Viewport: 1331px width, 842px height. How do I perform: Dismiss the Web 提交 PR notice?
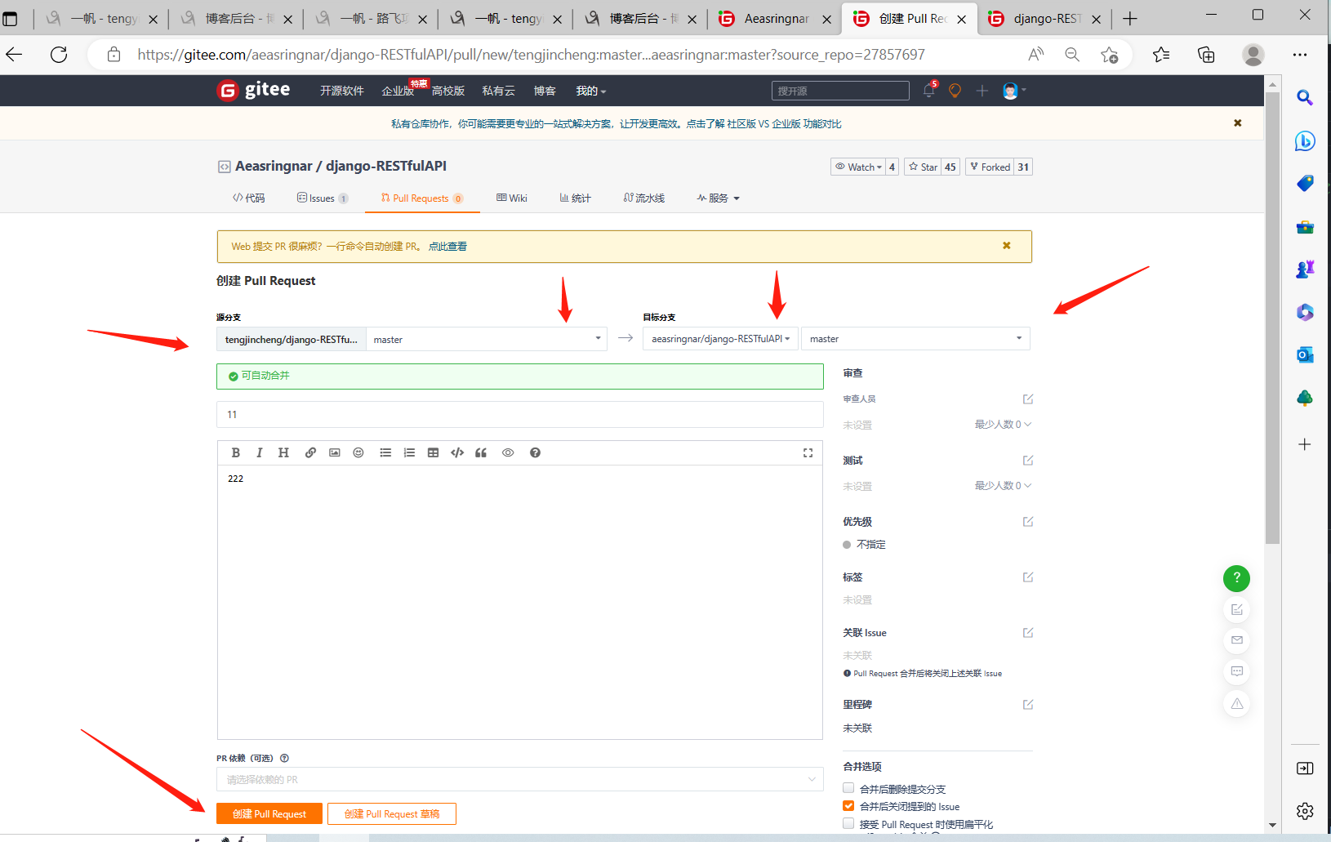(x=1007, y=246)
